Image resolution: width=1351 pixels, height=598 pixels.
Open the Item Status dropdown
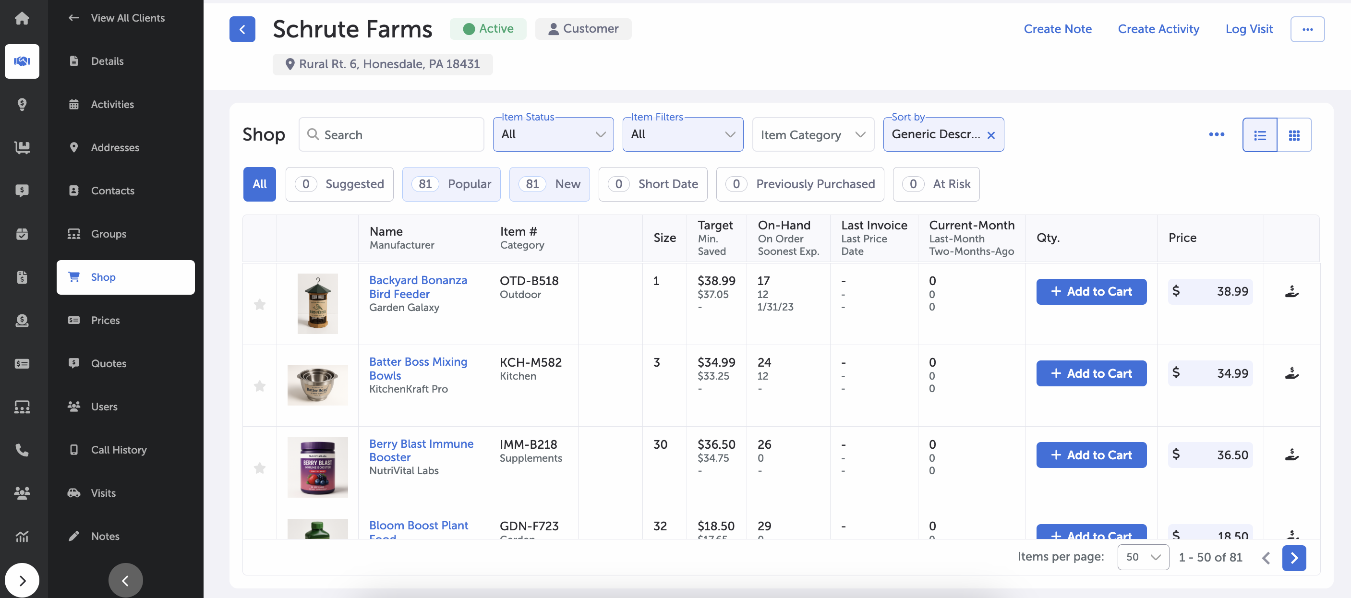(553, 135)
